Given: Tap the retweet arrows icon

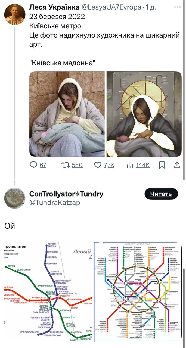Looking at the screenshot, I should (65, 165).
